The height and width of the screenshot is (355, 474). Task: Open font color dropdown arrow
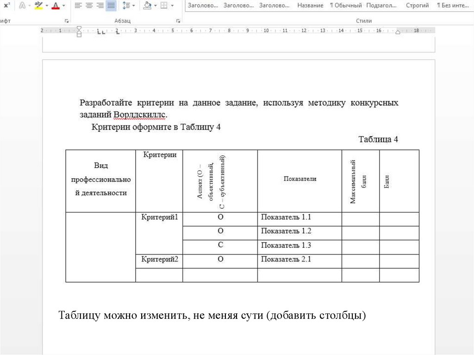coord(63,6)
